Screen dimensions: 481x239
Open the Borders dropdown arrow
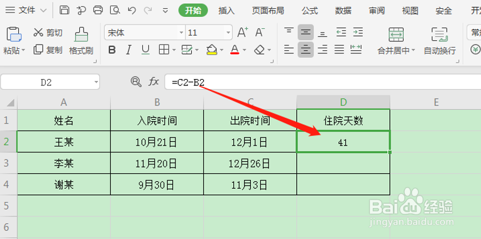tap(174, 50)
